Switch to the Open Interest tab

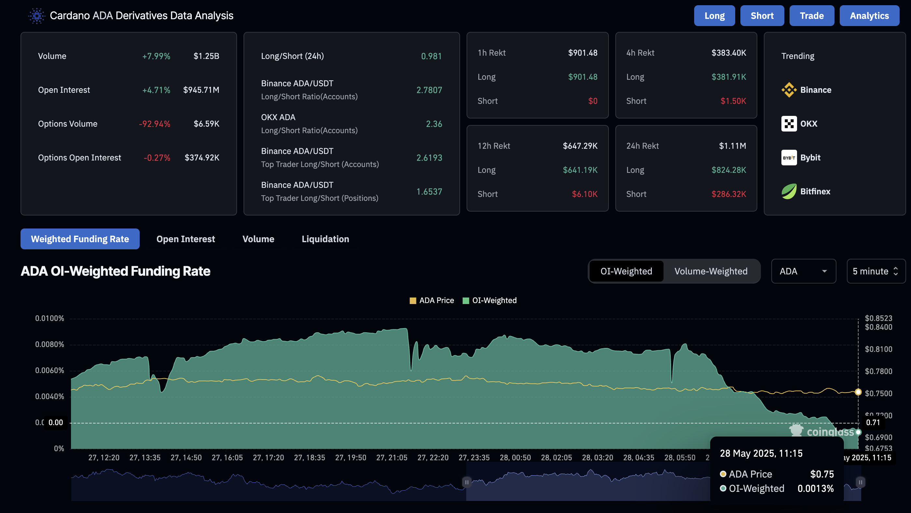pyautogui.click(x=185, y=239)
